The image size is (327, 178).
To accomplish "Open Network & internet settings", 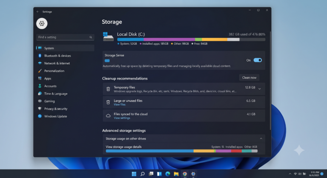I will pyautogui.click(x=65, y=63).
